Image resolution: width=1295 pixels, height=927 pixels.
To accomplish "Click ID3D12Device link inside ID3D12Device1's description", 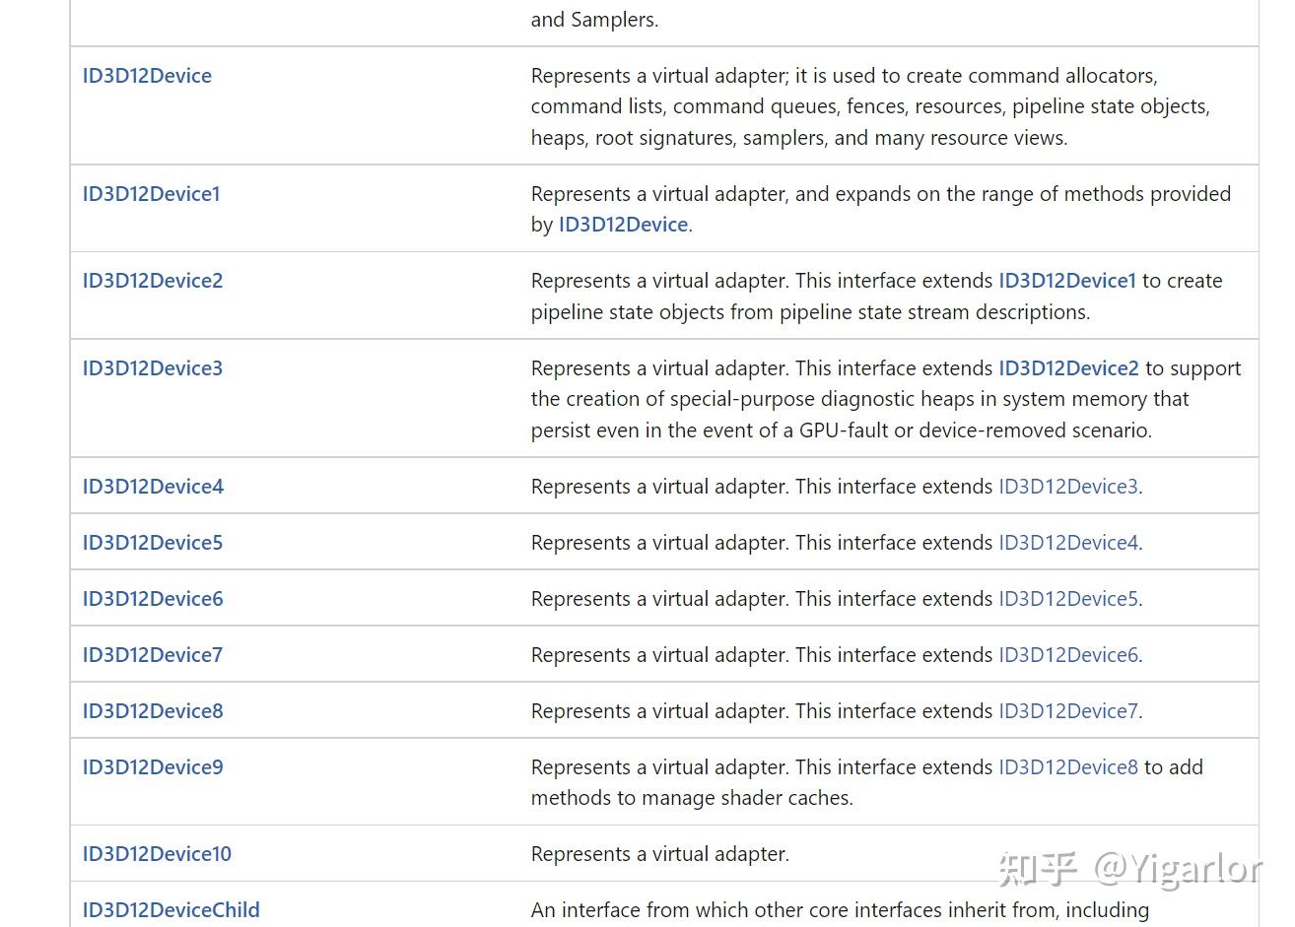I will point(623,225).
